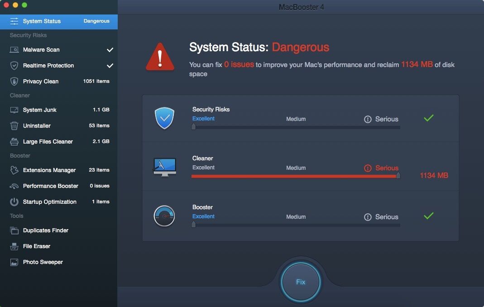Click the 'Dangerous' label in sidebar
484x307 pixels.
tap(96, 21)
